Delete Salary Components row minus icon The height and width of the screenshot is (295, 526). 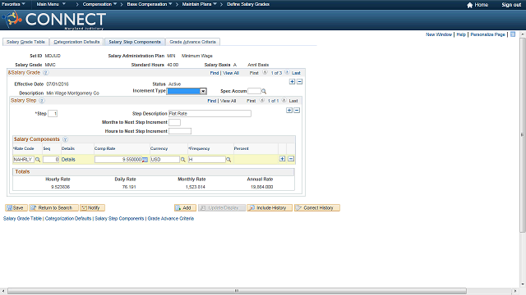click(x=291, y=159)
